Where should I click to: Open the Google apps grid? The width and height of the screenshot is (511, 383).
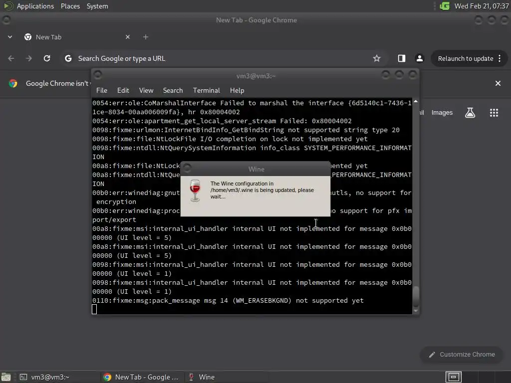[x=494, y=113]
